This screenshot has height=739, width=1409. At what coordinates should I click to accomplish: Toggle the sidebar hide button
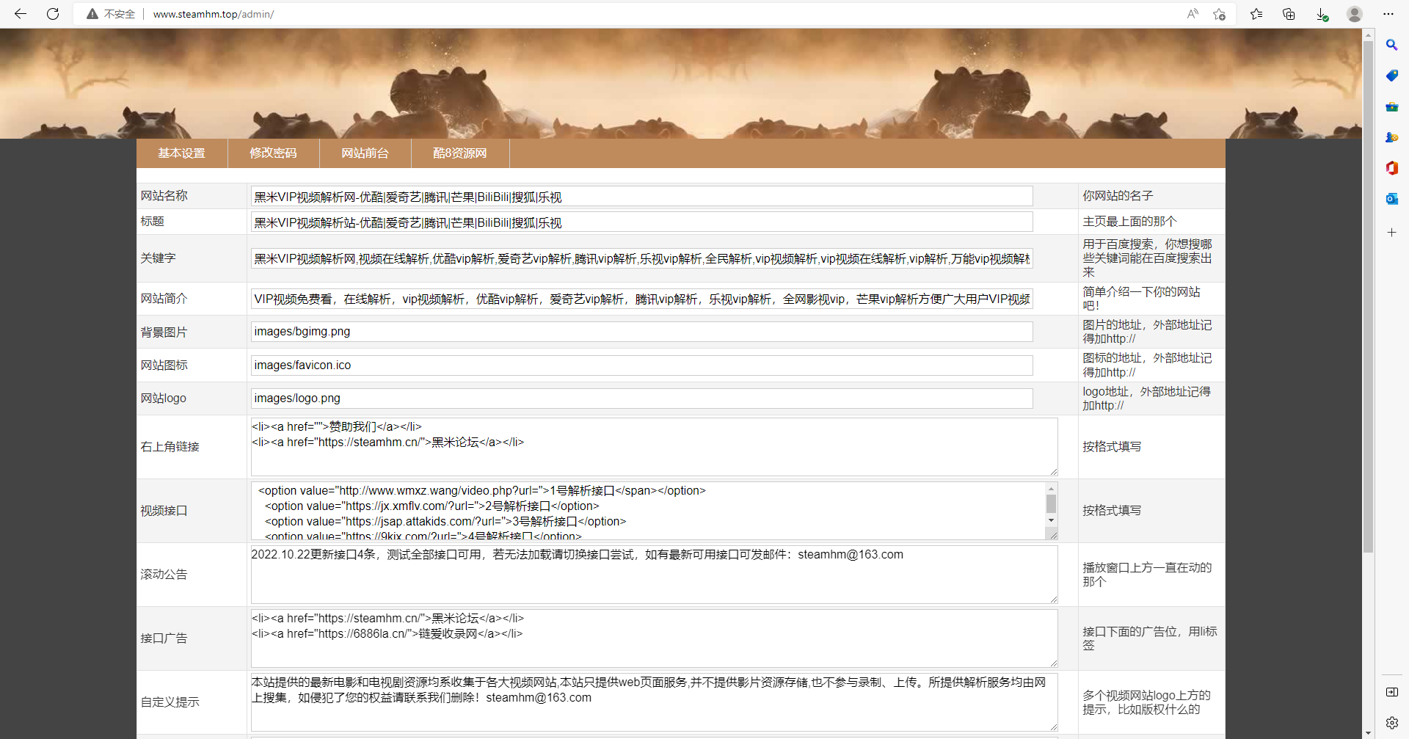click(1391, 692)
